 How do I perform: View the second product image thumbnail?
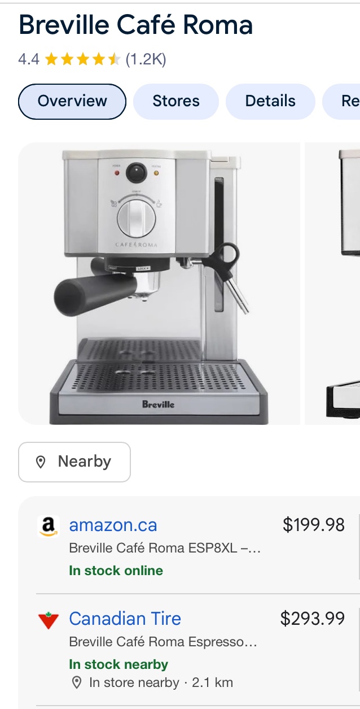tap(333, 283)
